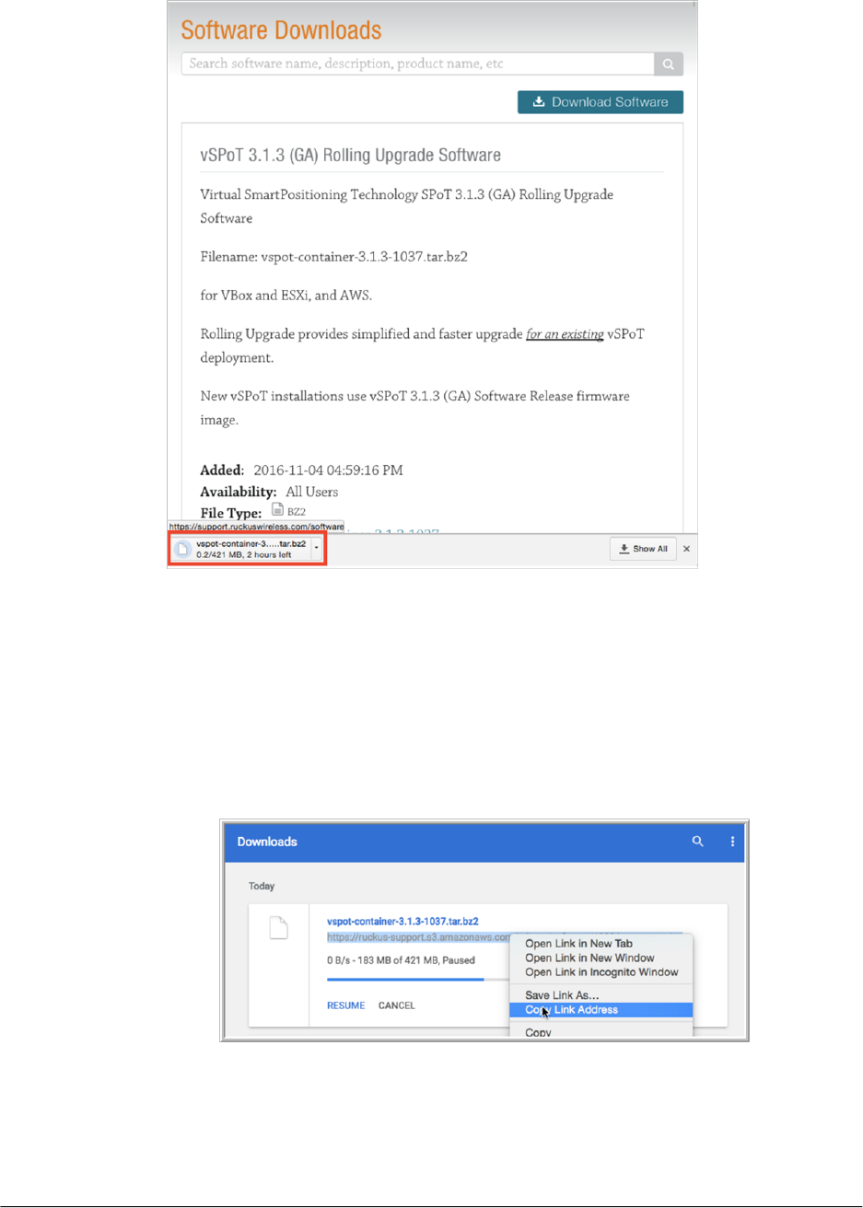863x1208 pixels.
Task: Click the Filename: vspot-container-3.1.3-1037.tar.bz2 text
Action: coord(334,257)
